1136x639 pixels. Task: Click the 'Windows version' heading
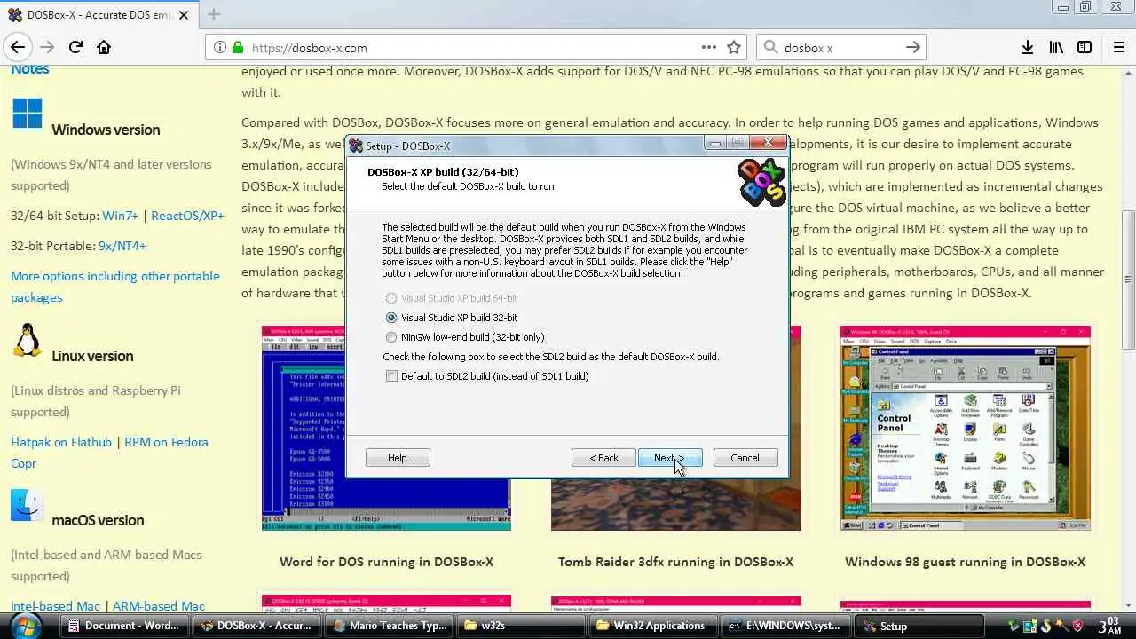click(106, 130)
